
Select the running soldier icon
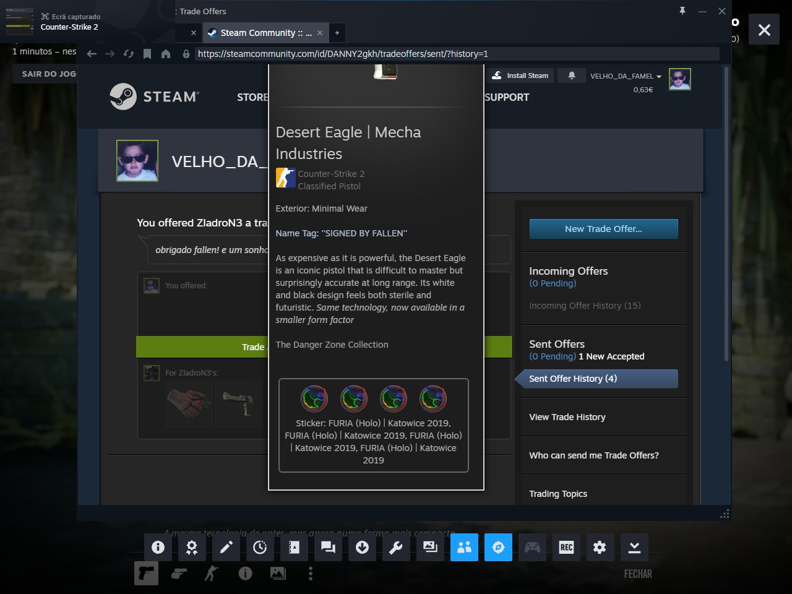coord(212,574)
